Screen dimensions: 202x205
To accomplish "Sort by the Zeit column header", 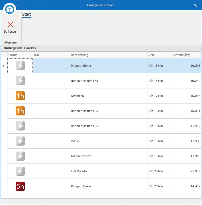I will [160, 55].
